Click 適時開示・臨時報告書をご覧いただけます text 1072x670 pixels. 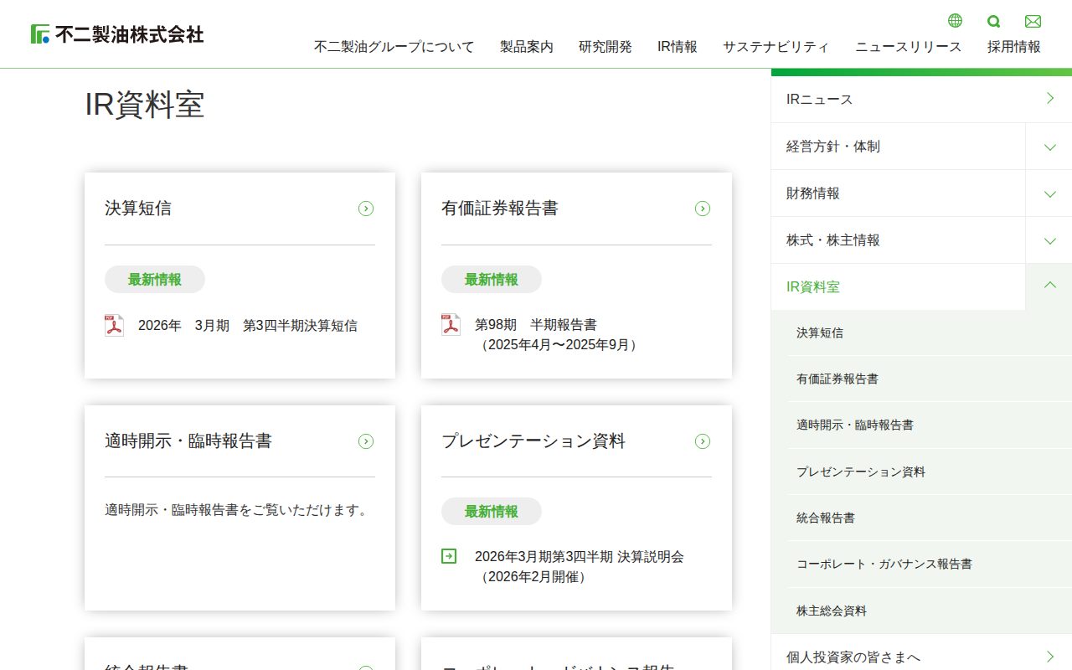point(239,509)
